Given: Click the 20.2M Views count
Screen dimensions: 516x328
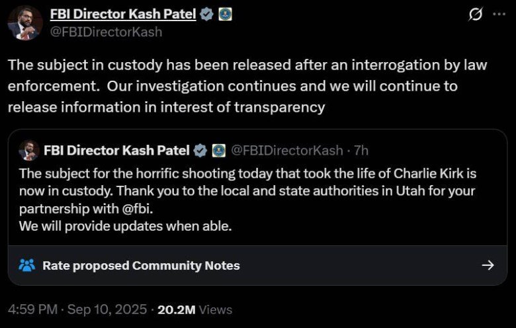Looking at the screenshot, I should pos(194,309).
